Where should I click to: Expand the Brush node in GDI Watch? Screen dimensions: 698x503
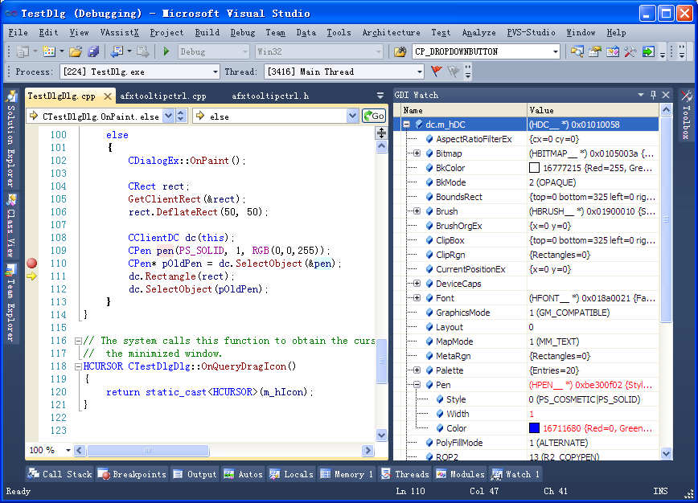pos(417,211)
